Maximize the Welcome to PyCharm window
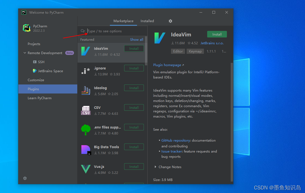Screen dimensions: 305x193 point(213,12)
